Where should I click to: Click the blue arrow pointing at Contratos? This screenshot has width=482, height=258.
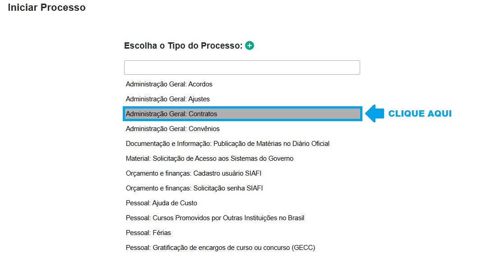click(373, 113)
